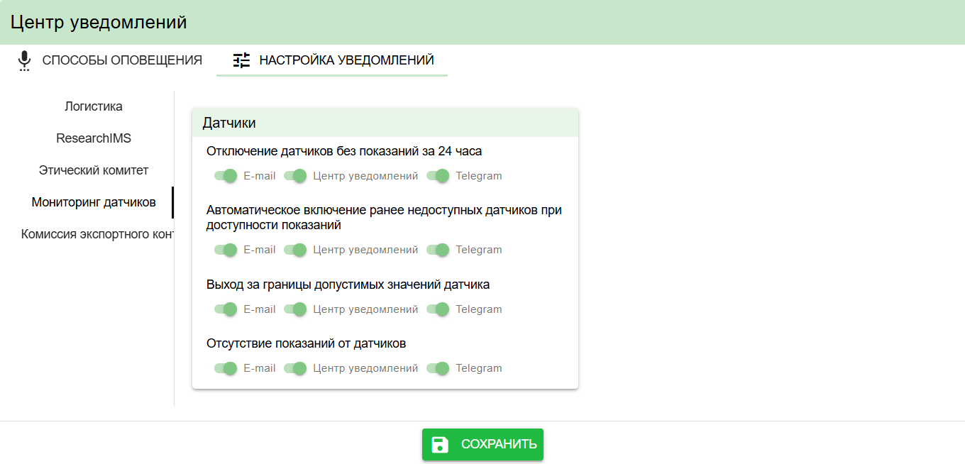This screenshot has height=464, width=965.
Task: Click text Выход за границы допустимых значений датчика
Action: [x=348, y=285]
